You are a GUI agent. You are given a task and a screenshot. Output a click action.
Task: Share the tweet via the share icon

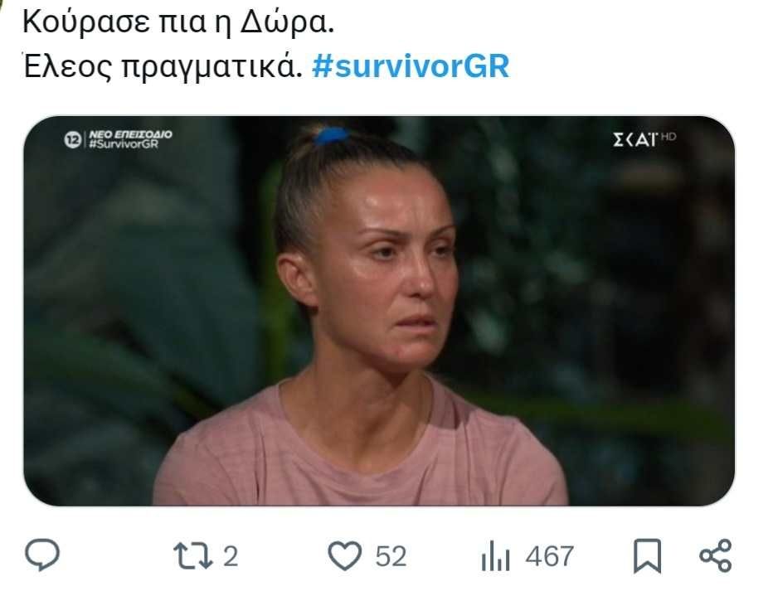coord(716,555)
